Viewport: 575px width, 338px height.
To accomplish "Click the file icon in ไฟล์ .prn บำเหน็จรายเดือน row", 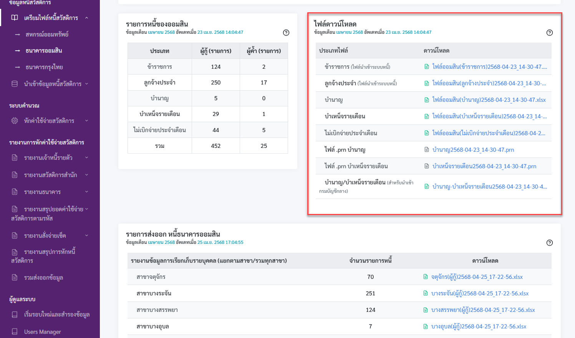I will pyautogui.click(x=427, y=166).
